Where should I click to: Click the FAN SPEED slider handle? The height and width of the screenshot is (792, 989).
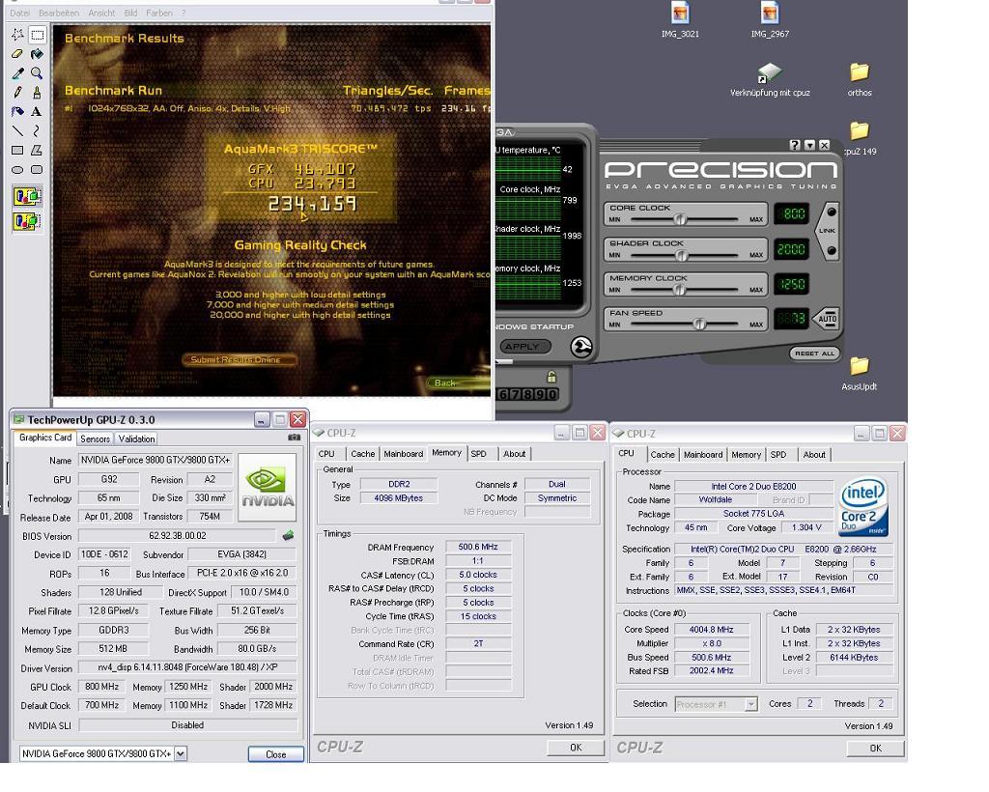(699, 325)
